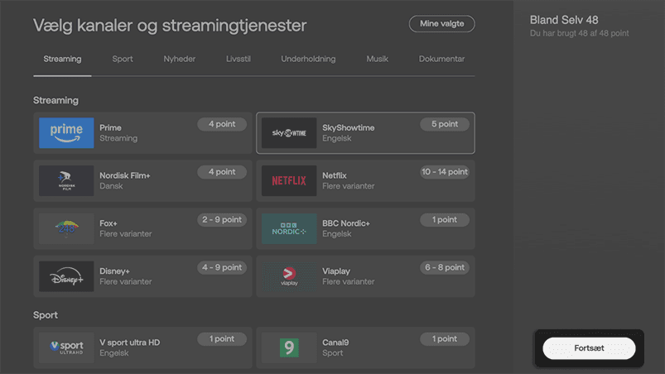
Task: Select the Viaplay logo
Action: [x=289, y=276]
